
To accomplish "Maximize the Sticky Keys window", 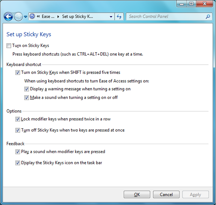I will point(191,4).
